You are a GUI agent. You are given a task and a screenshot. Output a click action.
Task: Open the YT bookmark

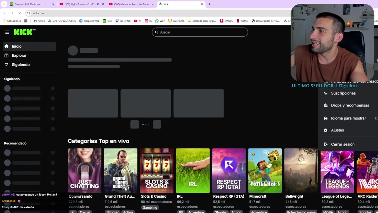(x=138, y=21)
